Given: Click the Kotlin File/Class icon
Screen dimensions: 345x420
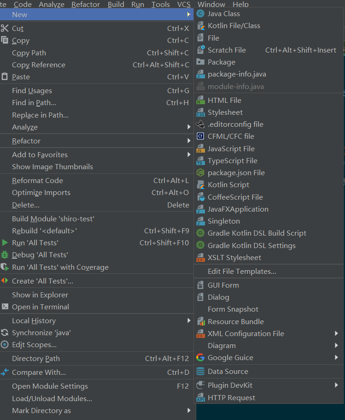Looking at the screenshot, I should (200, 26).
